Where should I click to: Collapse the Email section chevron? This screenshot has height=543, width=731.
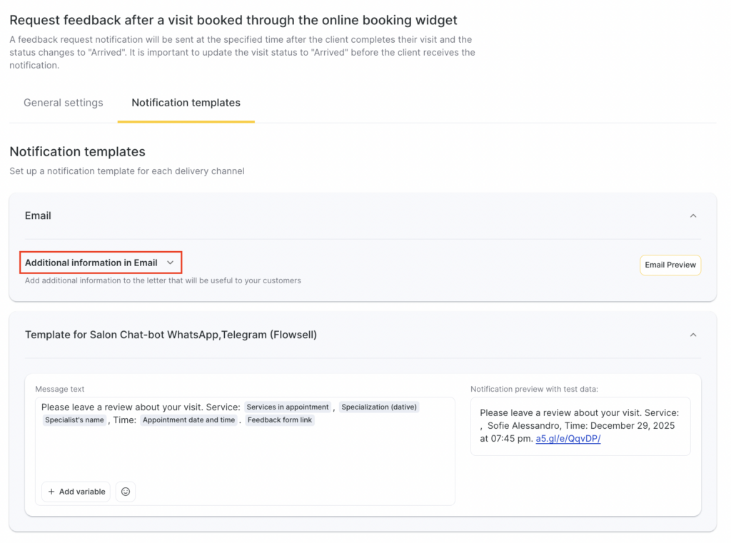(692, 215)
